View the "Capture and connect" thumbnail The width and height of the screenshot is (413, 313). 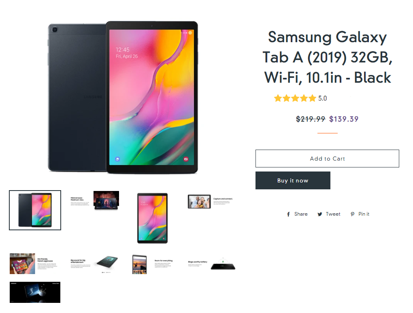click(x=211, y=202)
